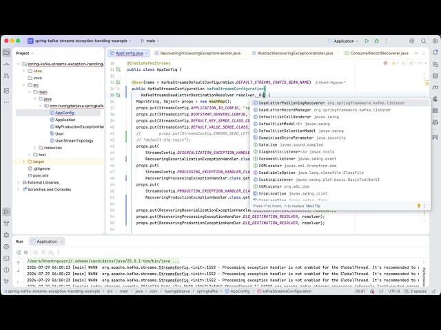Image resolution: width=441 pixels, height=330 pixels.
Task: Click Next Tip link in popup
Action: [313, 206]
